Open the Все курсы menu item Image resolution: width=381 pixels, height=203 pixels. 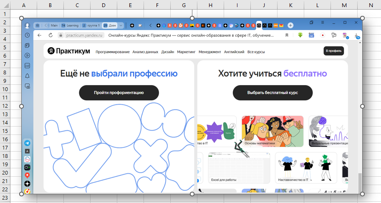(256, 52)
